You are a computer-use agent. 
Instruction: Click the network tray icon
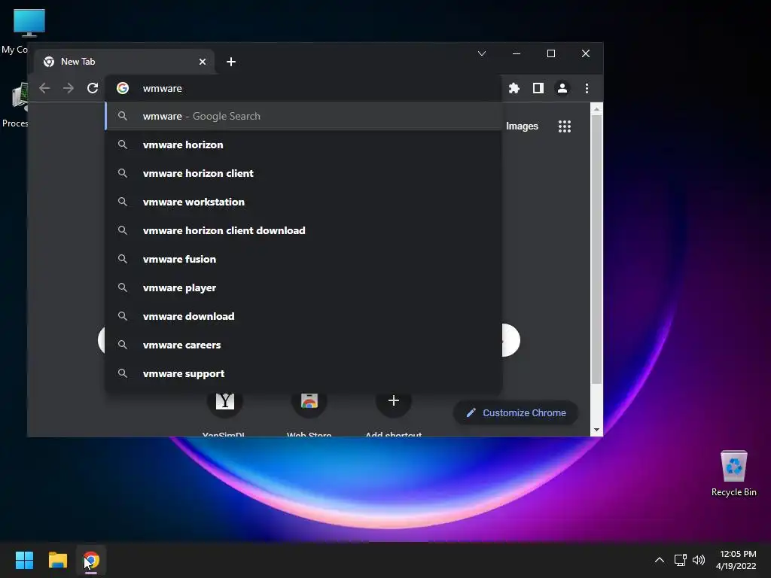[680, 560]
